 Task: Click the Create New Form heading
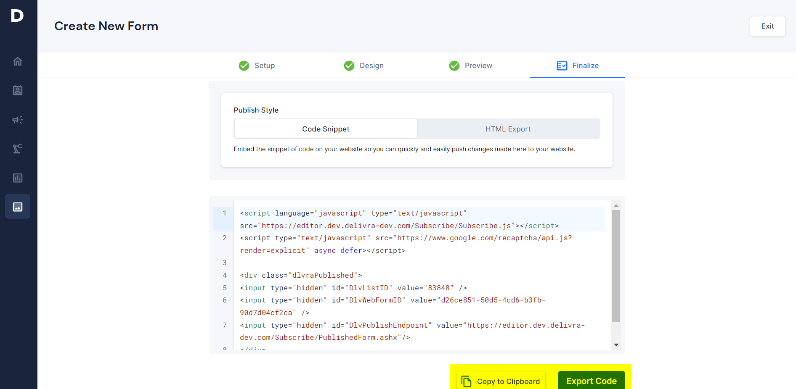tap(106, 26)
